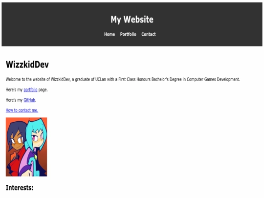Click the 'Interests:' heading

(x=20, y=188)
